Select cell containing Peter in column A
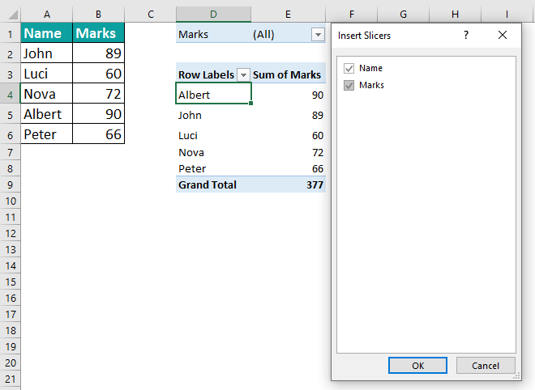 (x=47, y=134)
